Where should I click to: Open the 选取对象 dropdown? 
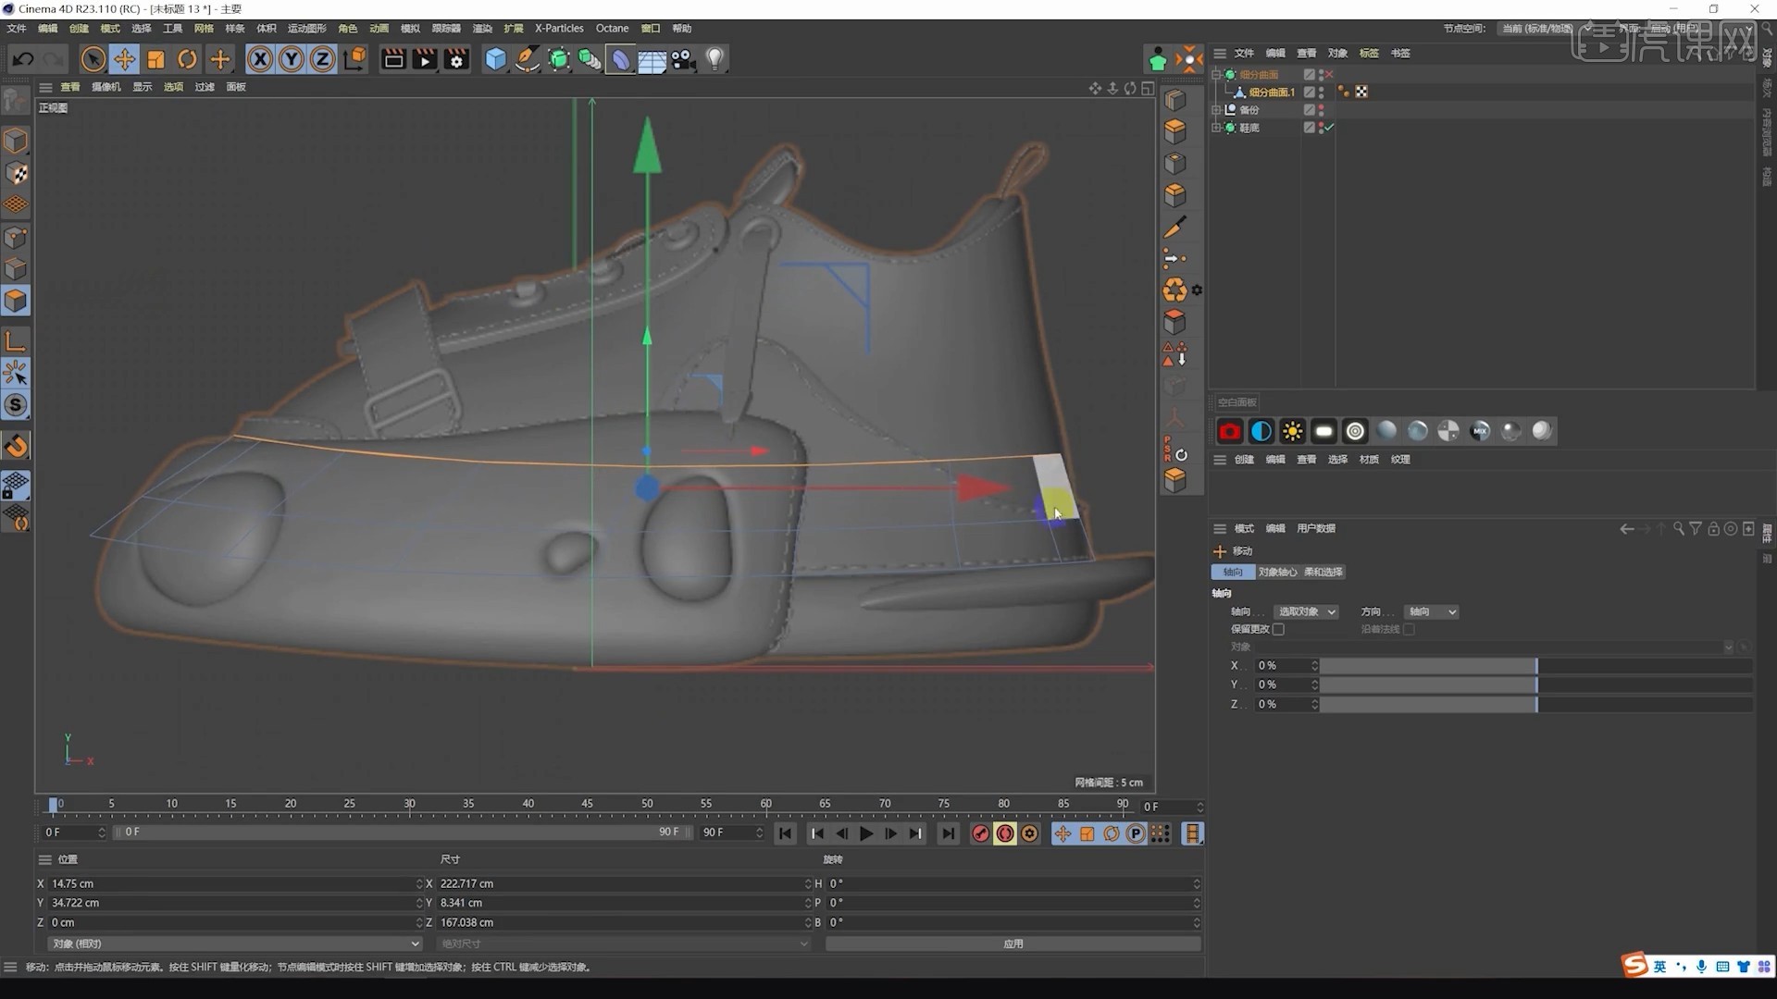(x=1305, y=611)
